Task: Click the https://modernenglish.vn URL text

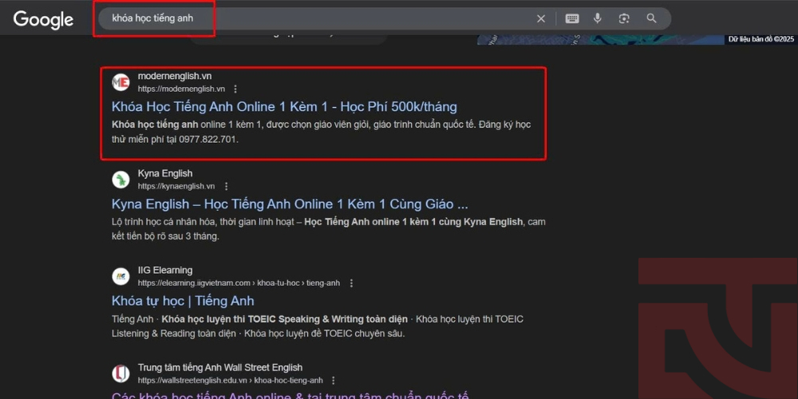Action: 181,89
